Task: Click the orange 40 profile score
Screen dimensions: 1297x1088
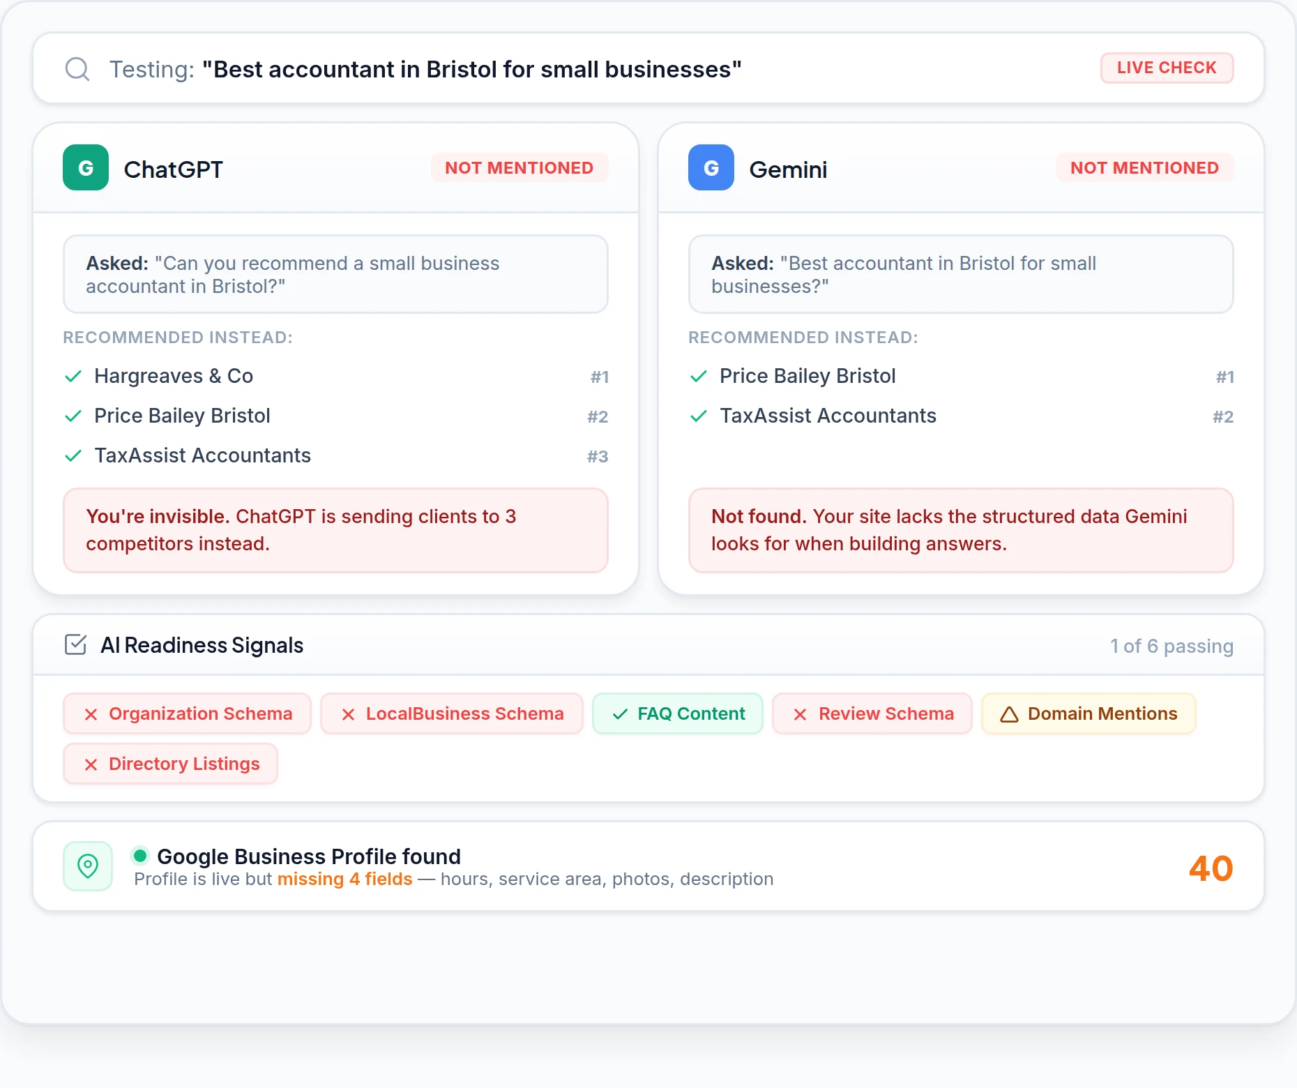Action: [1211, 868]
